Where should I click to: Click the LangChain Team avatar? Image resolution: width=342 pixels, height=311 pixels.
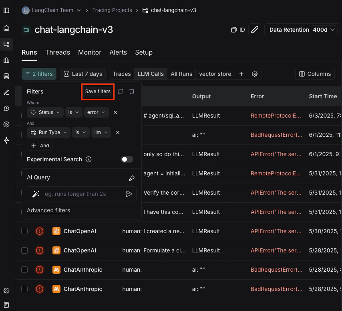click(26, 10)
